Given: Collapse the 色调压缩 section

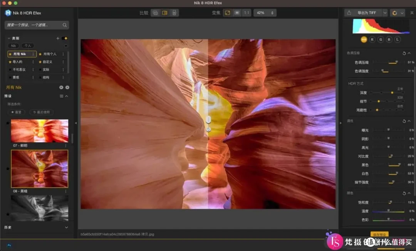Looking at the screenshot, I should pos(409,53).
